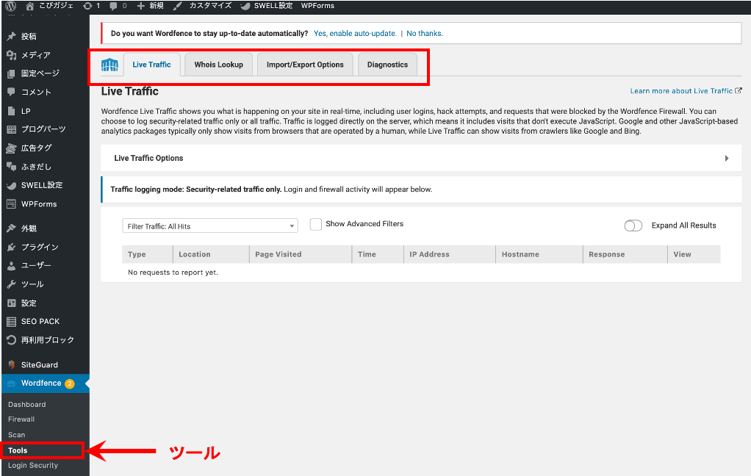Click the View column header
Image resolution: width=751 pixels, height=476 pixels.
[694, 254]
